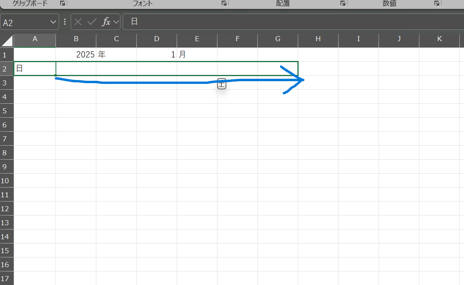Viewport: 464px width, 285px height.
Task: Click cell B1 containing 2025
Action: (x=76, y=55)
